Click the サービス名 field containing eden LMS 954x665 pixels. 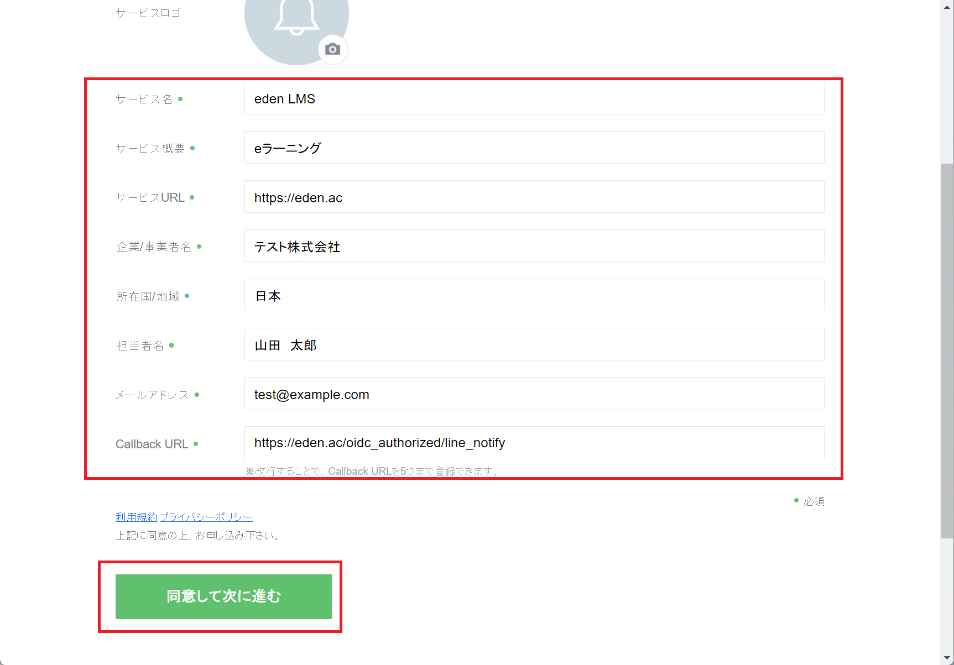point(534,98)
